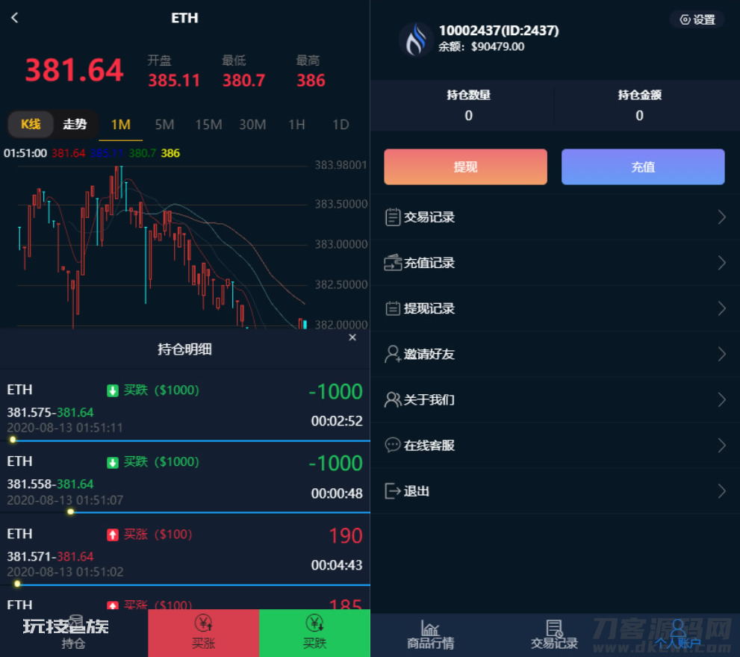This screenshot has height=657, width=740.
Task: Click the invite friends person icon
Action: [393, 354]
